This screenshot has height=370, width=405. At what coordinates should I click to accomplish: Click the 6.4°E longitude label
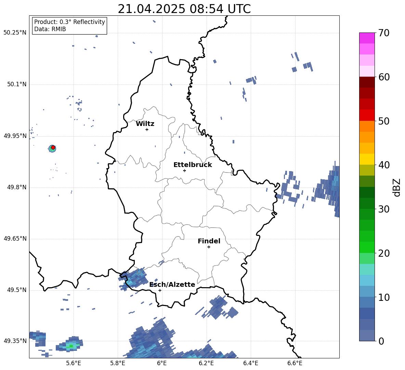(x=250, y=363)
